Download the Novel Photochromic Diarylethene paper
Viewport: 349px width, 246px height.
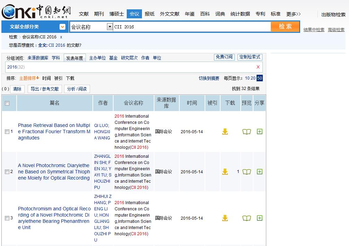coord(225,172)
